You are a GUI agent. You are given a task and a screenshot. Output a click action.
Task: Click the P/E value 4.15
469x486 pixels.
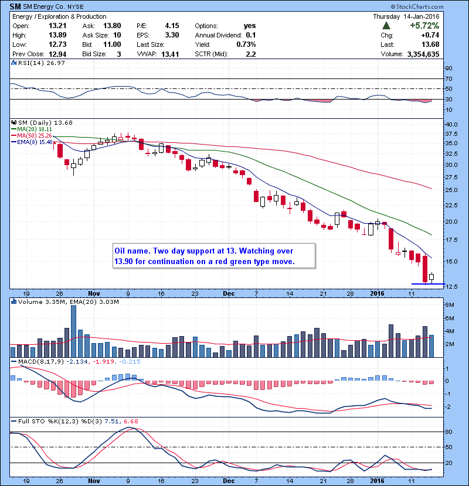point(172,26)
